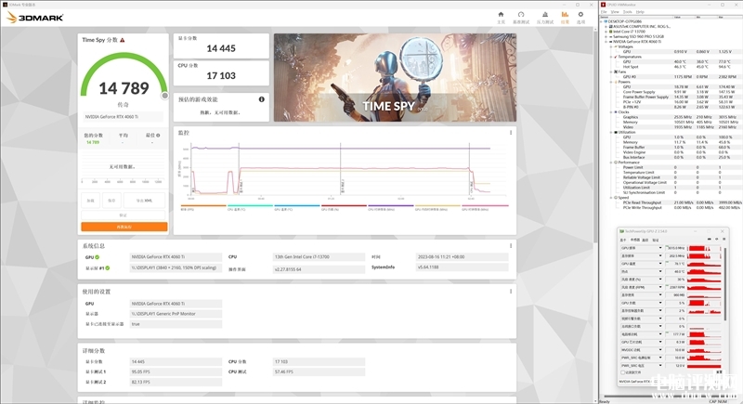Collapse the Performance node in HWMonitor

coord(611,163)
